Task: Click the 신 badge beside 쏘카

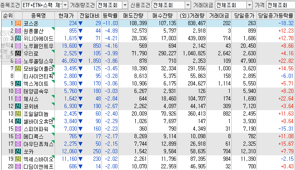Action: pos(18,152)
